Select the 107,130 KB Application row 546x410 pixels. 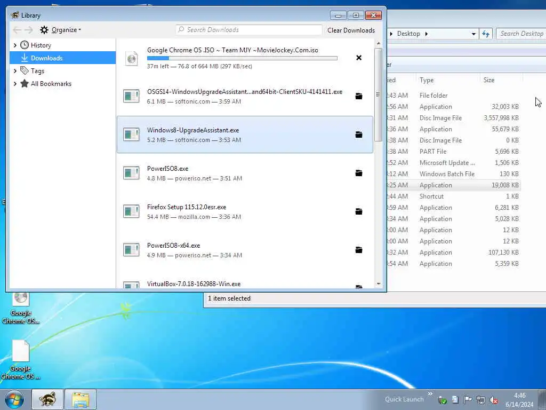click(x=454, y=252)
